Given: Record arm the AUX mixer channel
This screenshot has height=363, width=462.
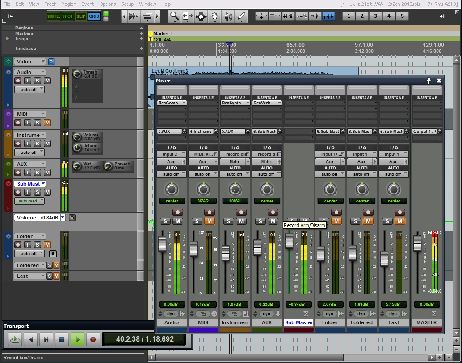Looking at the screenshot, I should pyautogui.click(x=273, y=212).
